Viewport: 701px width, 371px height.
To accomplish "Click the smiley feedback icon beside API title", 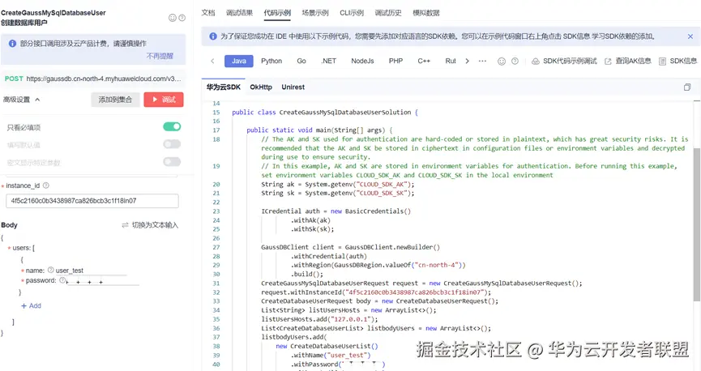I will pos(172,18).
